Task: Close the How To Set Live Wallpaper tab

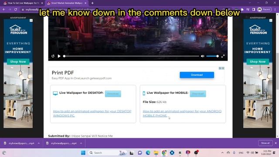Action: coord(42,3)
